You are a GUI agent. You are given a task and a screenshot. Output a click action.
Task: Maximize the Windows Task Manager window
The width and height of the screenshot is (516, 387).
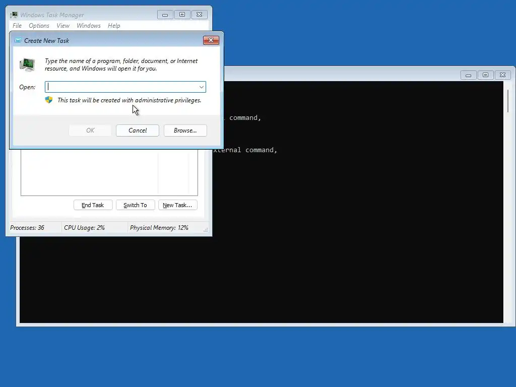pos(182,15)
